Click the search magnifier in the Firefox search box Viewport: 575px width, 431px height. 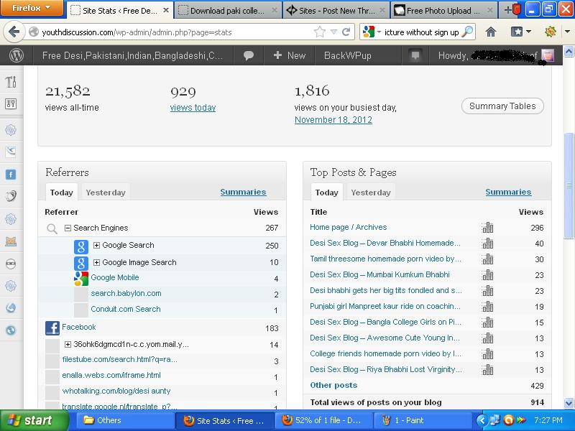(x=467, y=32)
